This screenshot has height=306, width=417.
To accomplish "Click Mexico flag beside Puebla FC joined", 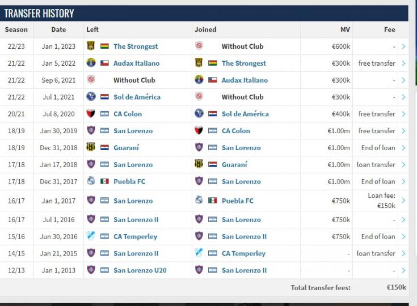I will 213,201.
